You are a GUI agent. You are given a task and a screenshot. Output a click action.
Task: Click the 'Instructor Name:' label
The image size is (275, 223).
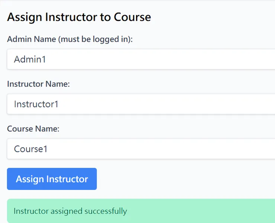click(x=38, y=84)
